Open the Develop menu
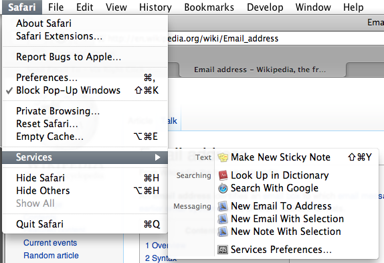Screen dimensions: 384x263 coord(265,7)
